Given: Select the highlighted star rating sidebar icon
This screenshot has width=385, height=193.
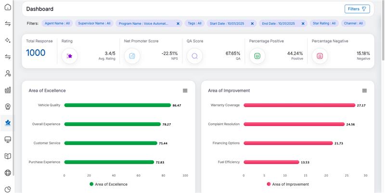Looking at the screenshot, I should coord(7,123).
